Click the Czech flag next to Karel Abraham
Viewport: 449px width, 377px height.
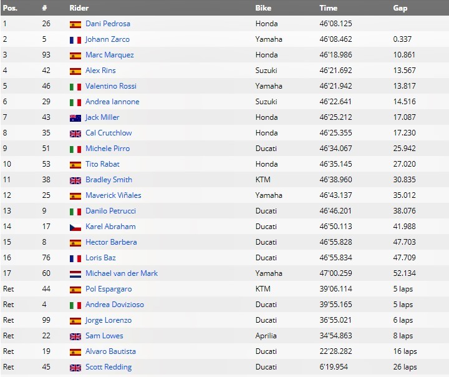(x=75, y=227)
